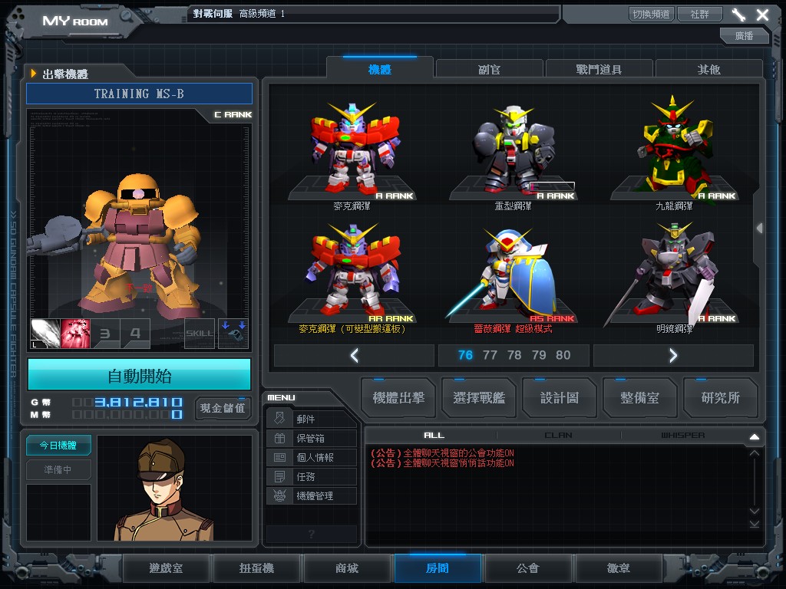The width and height of the screenshot is (786, 589).
Task: Open the 遊戲室 game room tab
Action: 166,568
